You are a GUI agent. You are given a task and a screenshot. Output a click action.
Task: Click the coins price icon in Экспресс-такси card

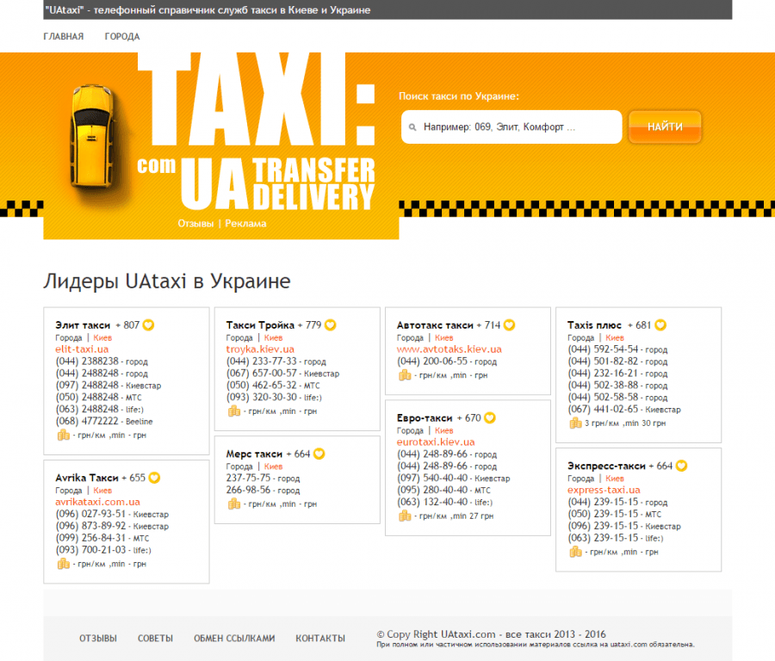tap(575, 551)
